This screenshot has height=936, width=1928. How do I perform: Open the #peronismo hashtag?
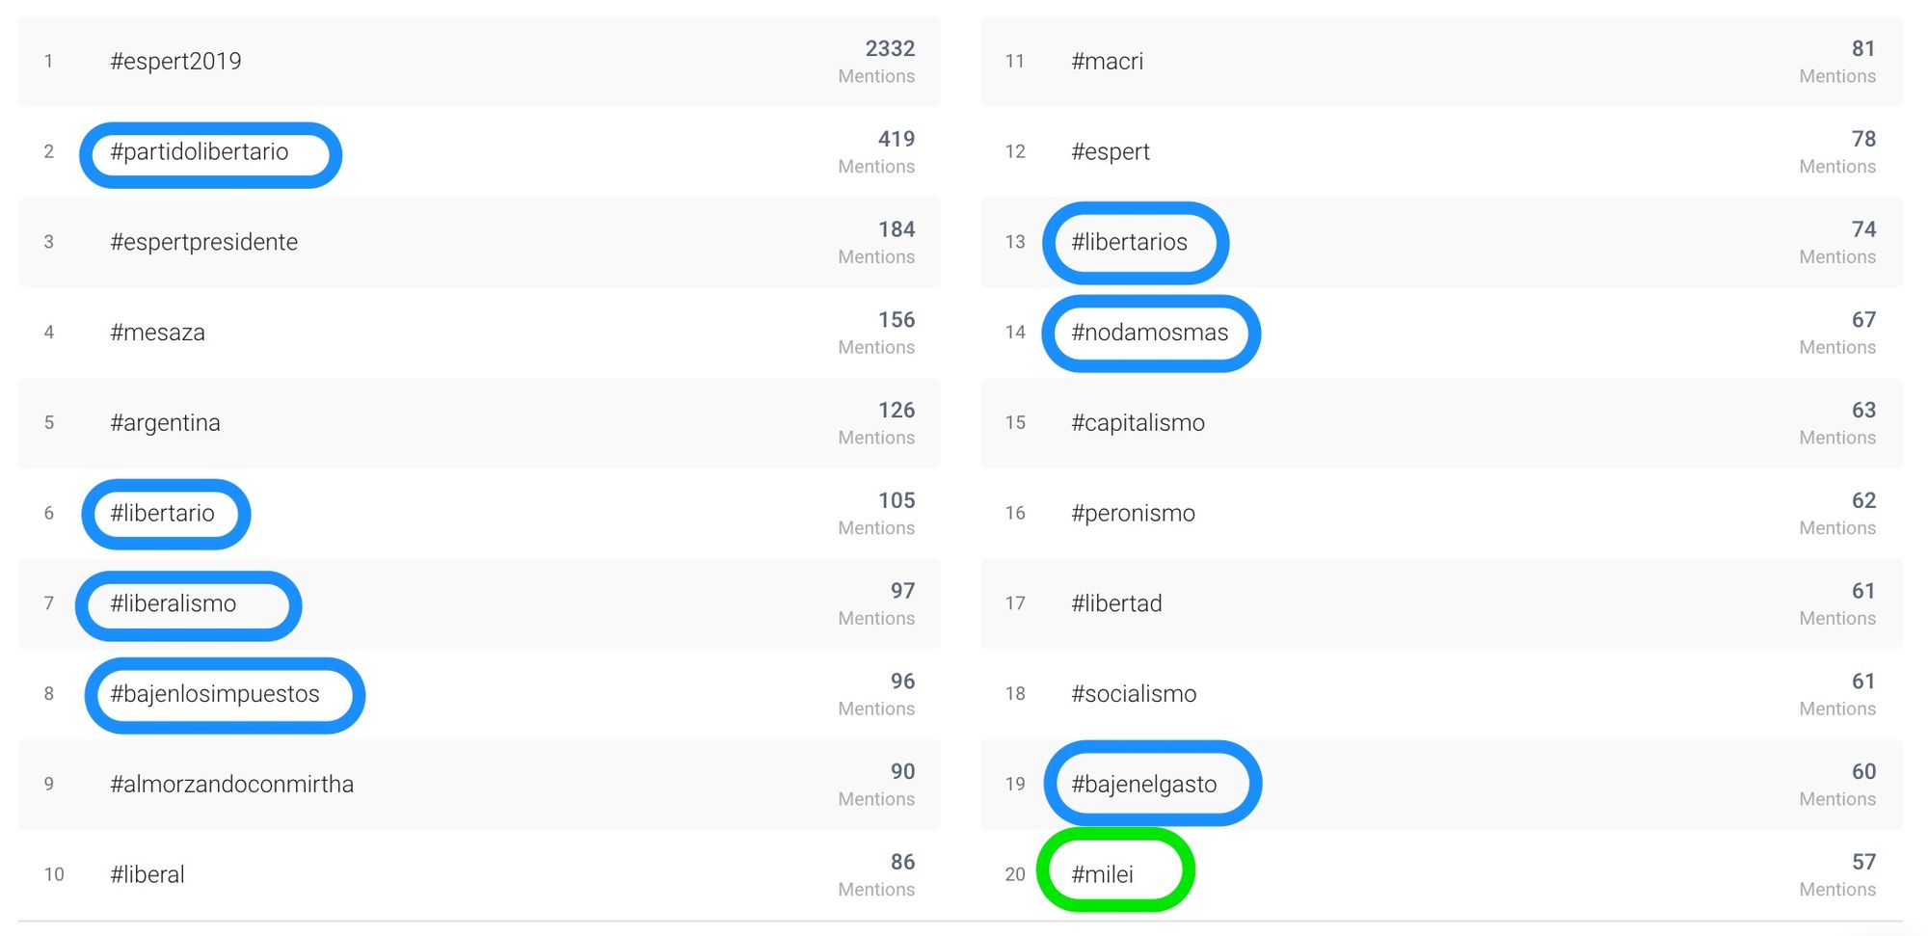(x=1133, y=513)
